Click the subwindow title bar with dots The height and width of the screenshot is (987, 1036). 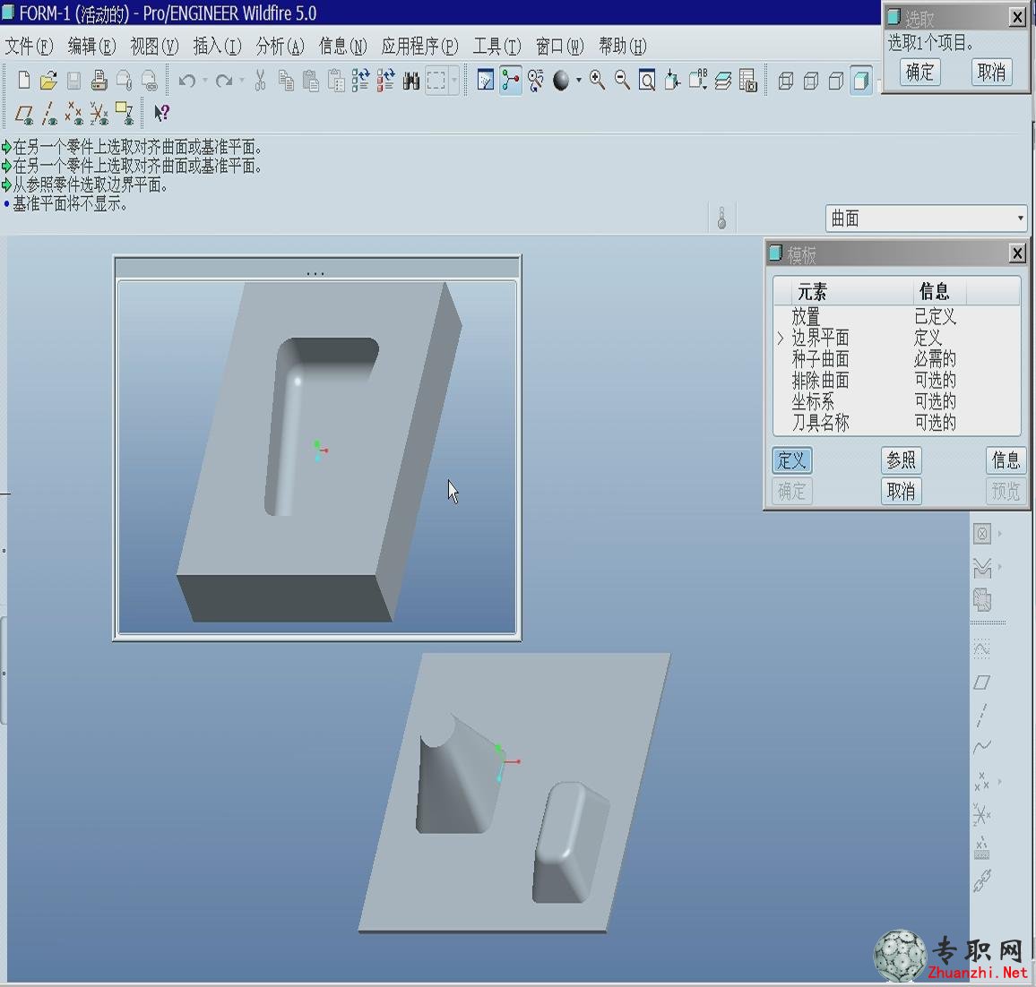[x=317, y=268]
